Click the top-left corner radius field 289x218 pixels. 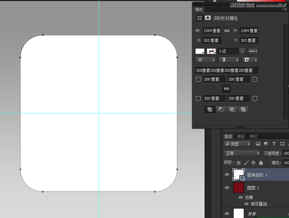point(214,79)
